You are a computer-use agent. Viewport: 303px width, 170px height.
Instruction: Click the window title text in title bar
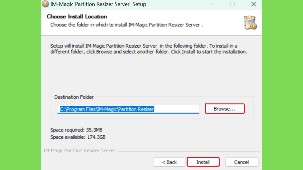click(x=98, y=4)
